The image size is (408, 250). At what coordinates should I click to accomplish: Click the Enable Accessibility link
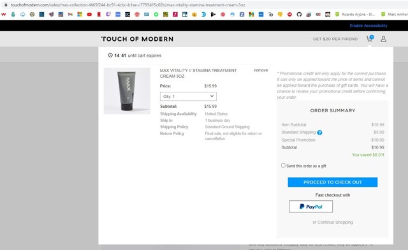click(x=368, y=26)
